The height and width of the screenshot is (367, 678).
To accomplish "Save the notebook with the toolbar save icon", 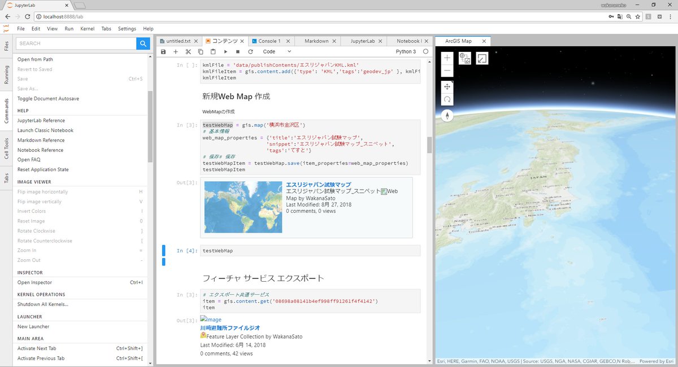I will (163, 51).
